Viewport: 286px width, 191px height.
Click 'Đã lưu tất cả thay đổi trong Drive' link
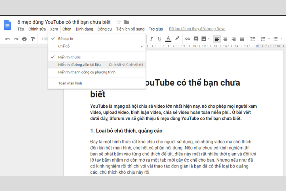click(x=197, y=29)
